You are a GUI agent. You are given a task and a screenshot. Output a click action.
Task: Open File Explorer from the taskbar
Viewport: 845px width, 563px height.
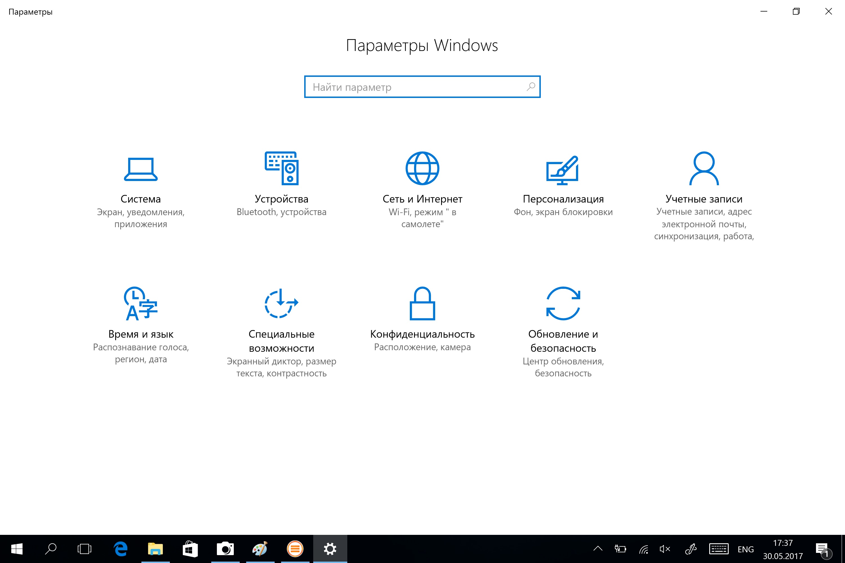click(155, 549)
